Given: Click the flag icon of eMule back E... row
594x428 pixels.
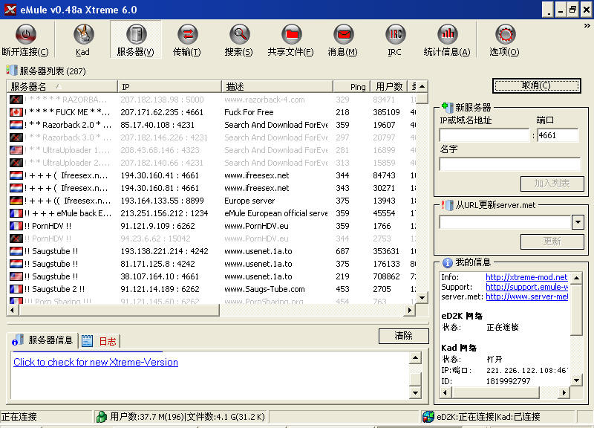Looking at the screenshot, I should (16, 213).
